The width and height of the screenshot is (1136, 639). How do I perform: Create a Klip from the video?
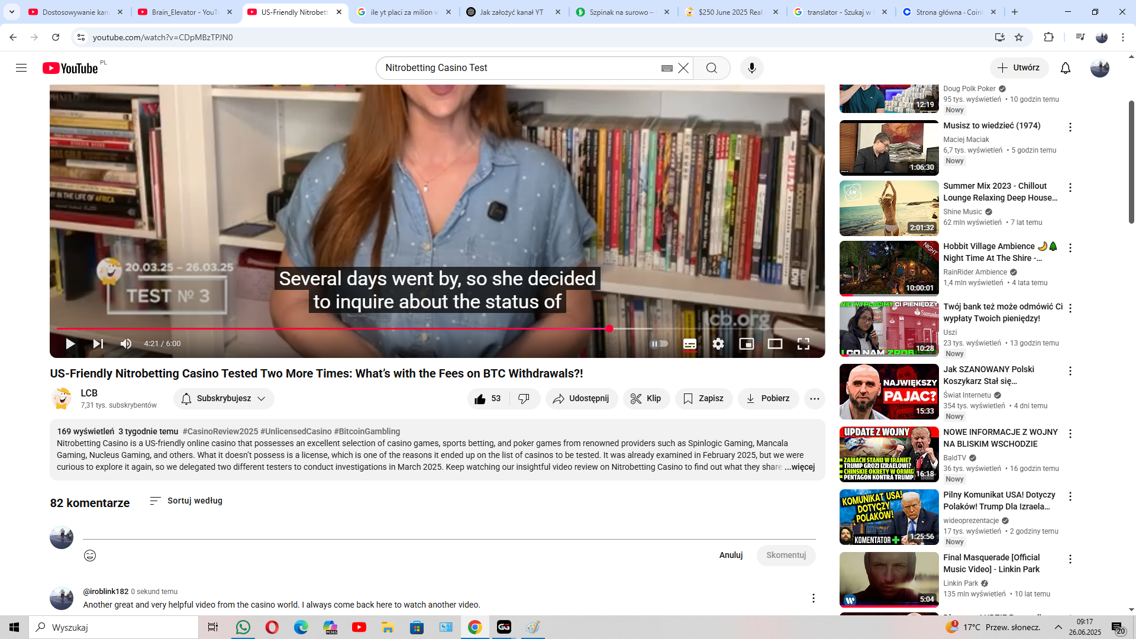646,399
